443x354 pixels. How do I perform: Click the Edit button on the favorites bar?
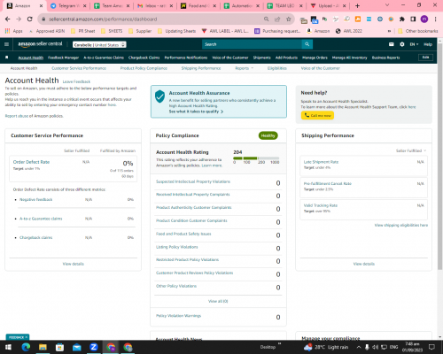click(x=425, y=58)
